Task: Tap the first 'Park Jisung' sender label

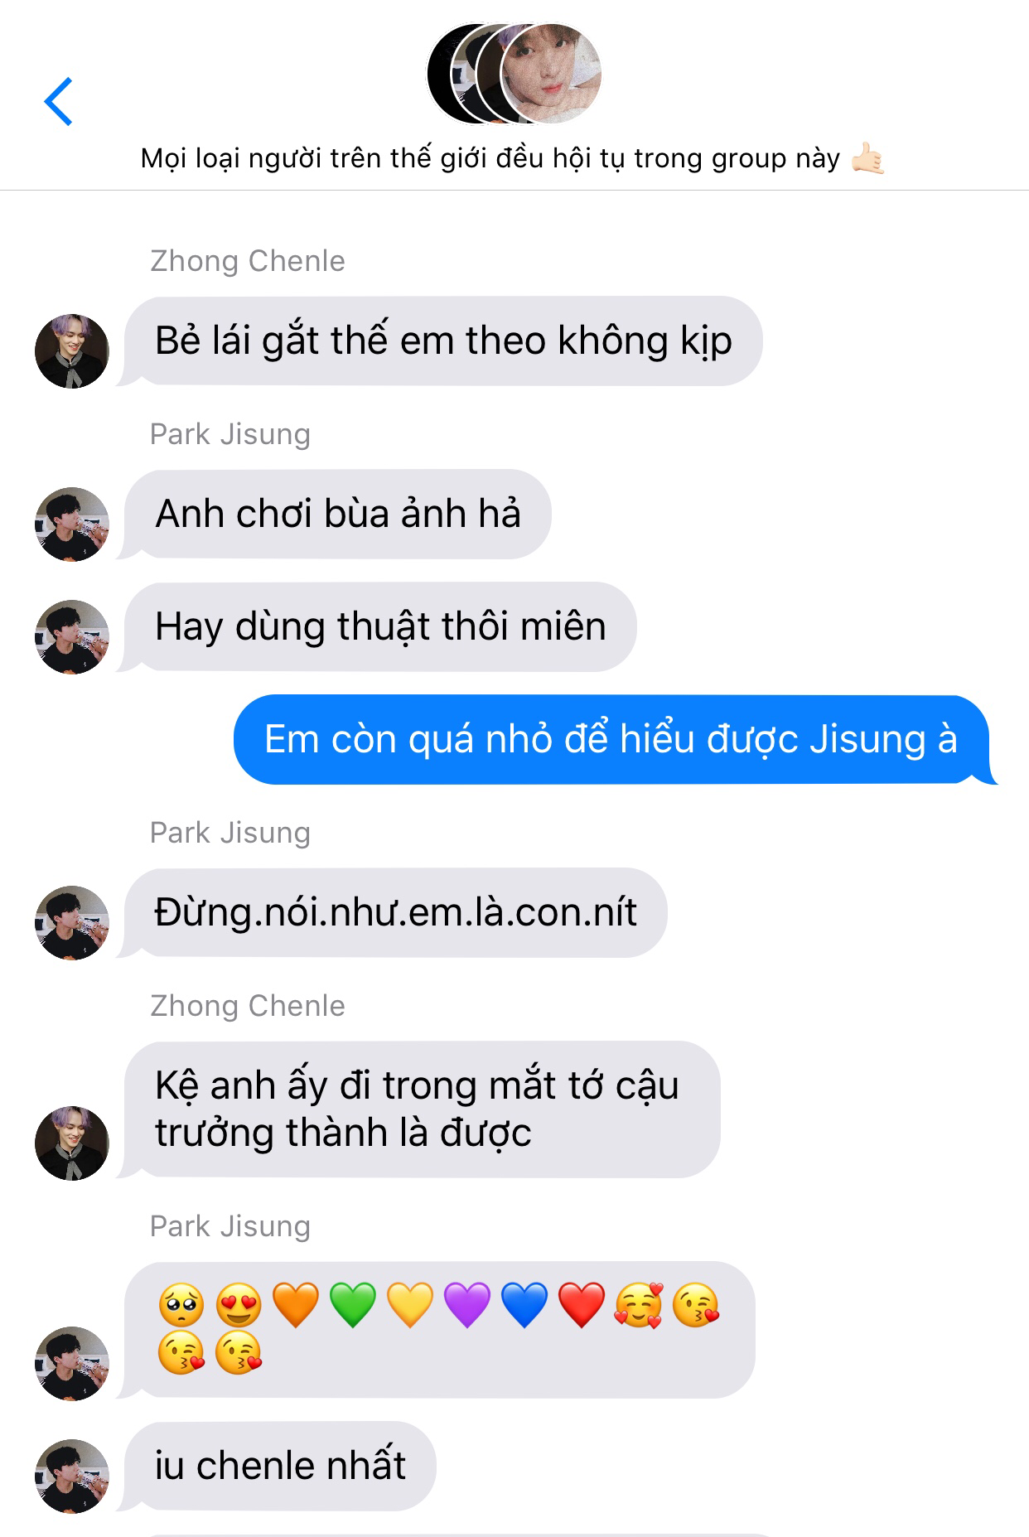Action: (x=230, y=434)
